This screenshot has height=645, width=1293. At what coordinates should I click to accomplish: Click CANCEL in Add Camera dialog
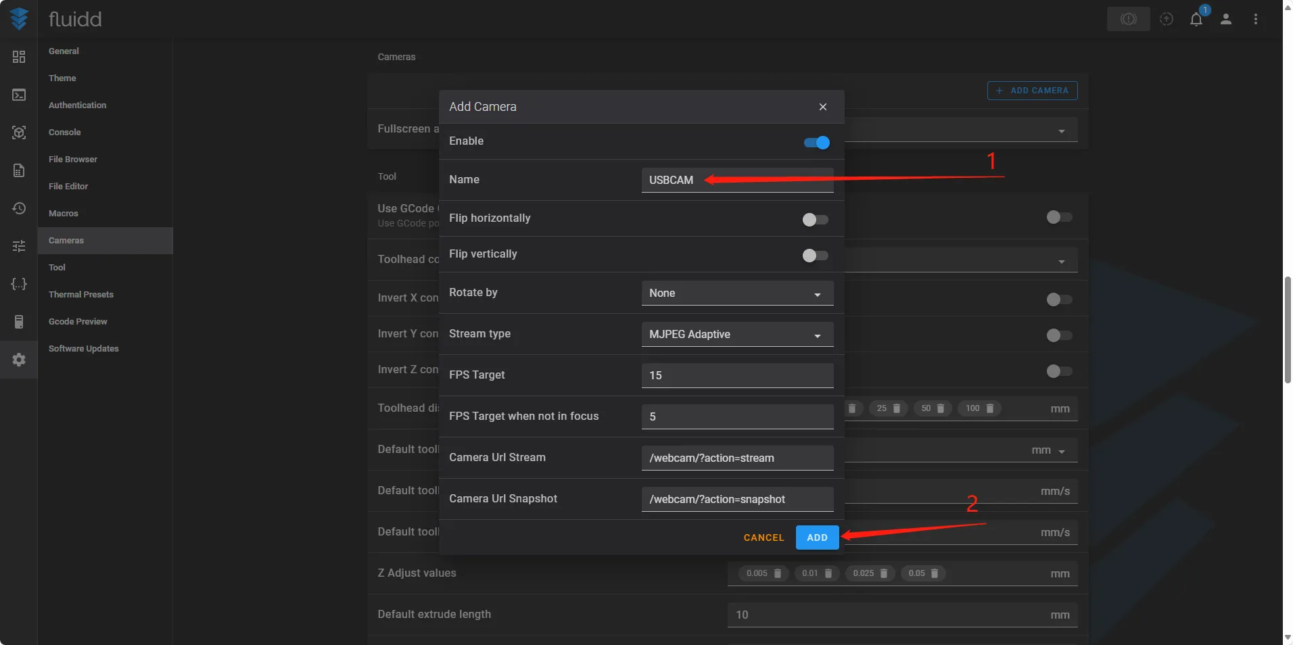coord(763,537)
